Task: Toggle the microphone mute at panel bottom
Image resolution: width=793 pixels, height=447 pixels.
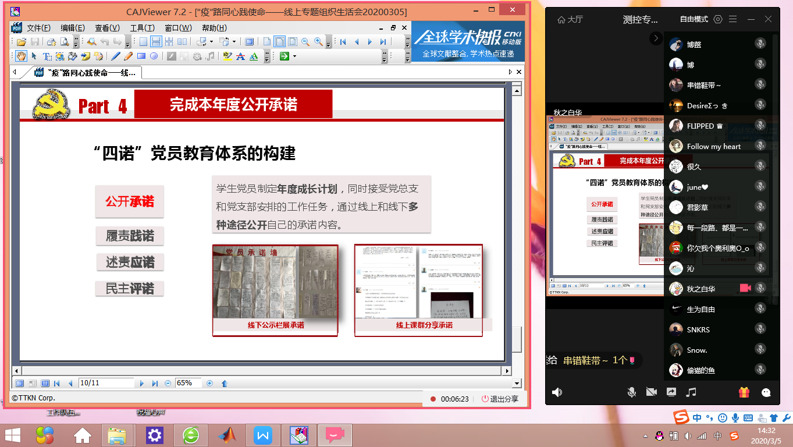Action: point(631,392)
